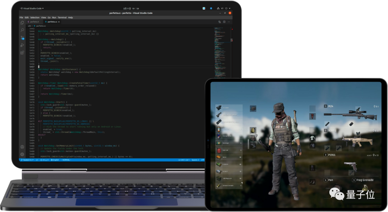Open the Help menu

[x=70, y=18]
